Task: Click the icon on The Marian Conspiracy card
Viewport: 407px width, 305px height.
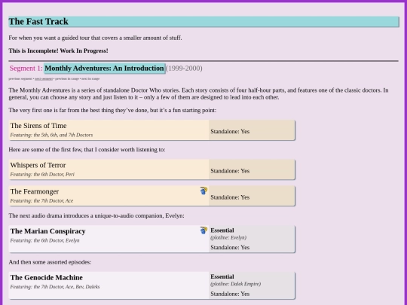Action: [x=203, y=230]
